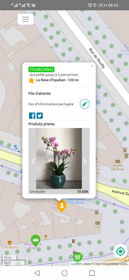The image size is (129, 280).
Task: Tap the Click&Collect badge
Action: (41, 69)
